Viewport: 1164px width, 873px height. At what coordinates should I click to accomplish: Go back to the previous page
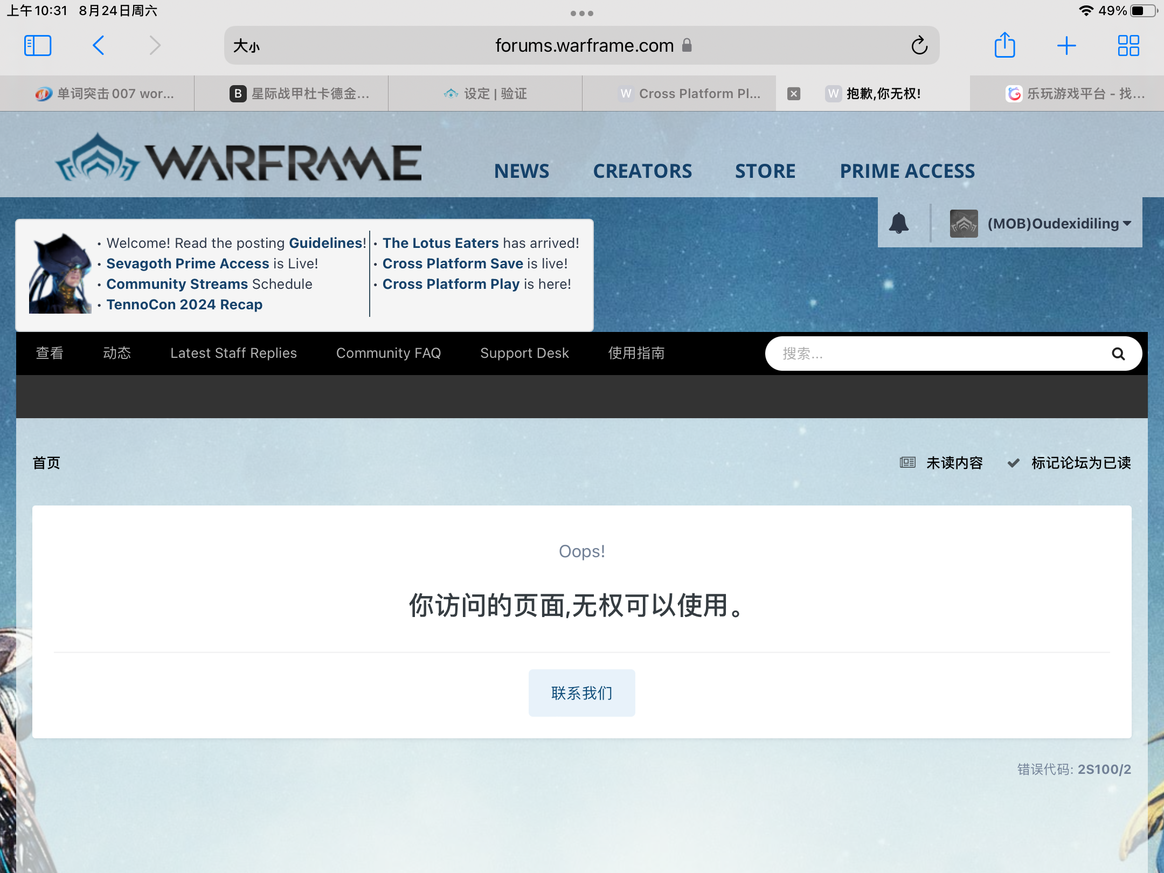[x=99, y=46]
